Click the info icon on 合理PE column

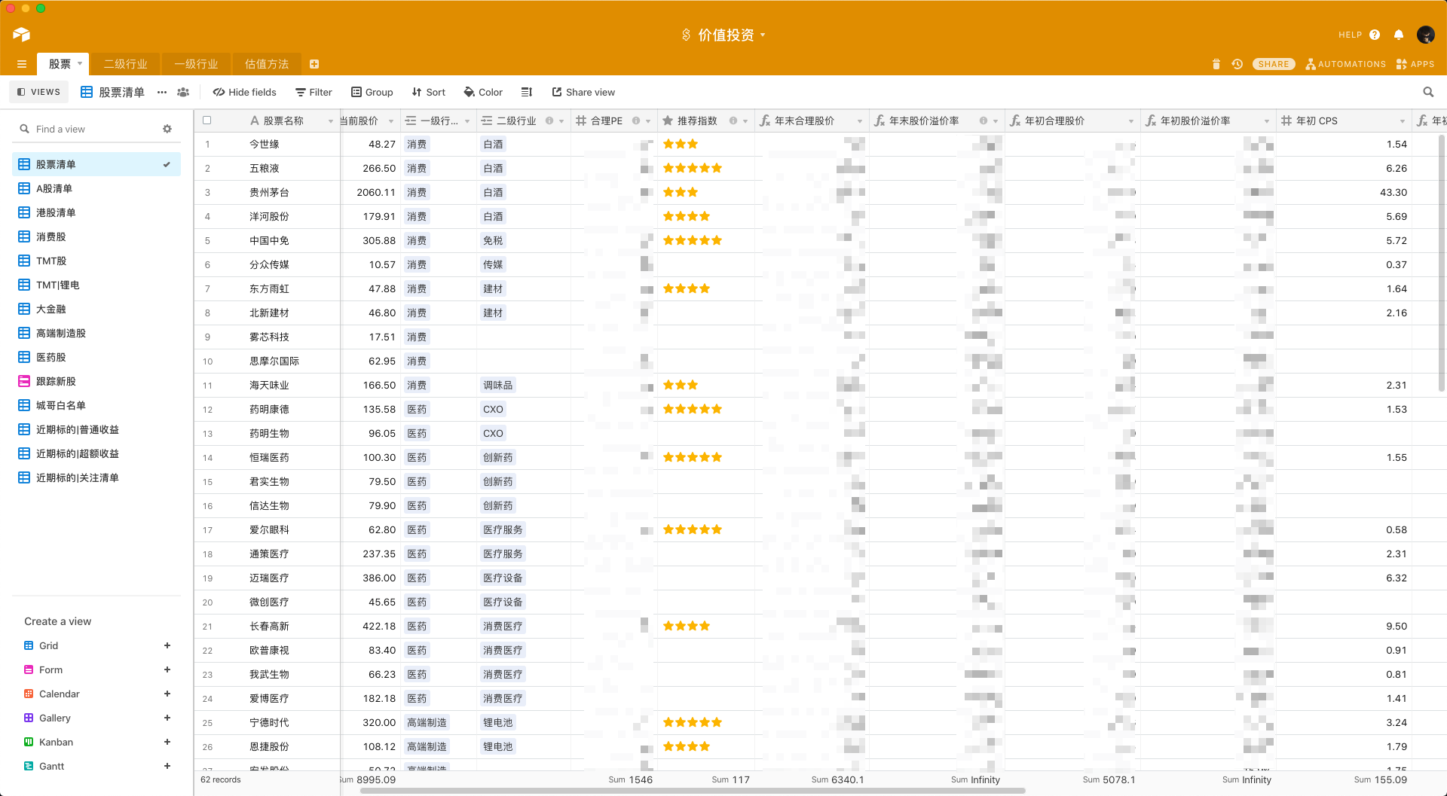point(636,121)
